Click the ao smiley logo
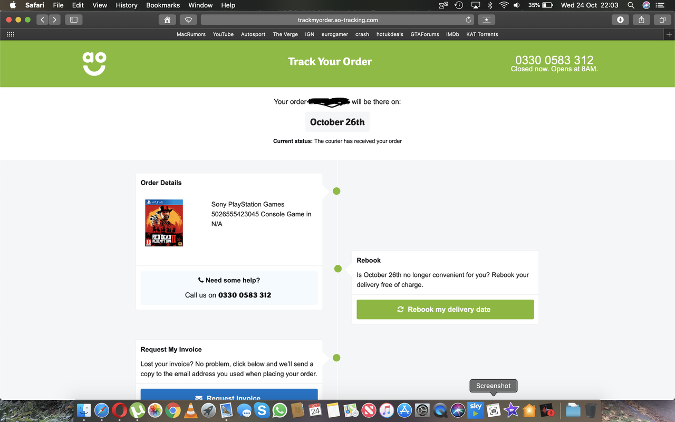Image resolution: width=675 pixels, height=422 pixels. point(94,63)
